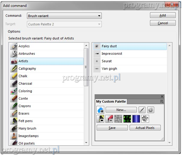The image size is (182, 155).
Task: Click the blue cloud icon in custom palette
Action: [101, 110]
